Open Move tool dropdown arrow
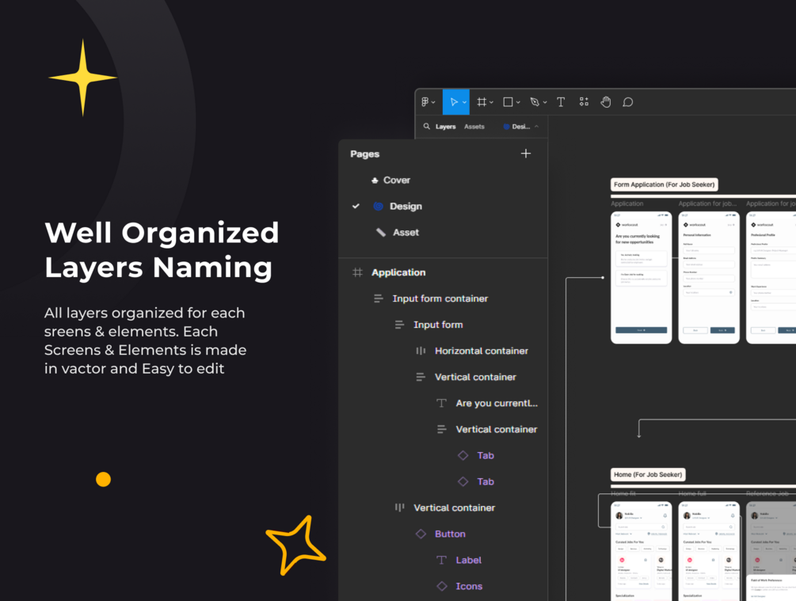Screen dimensions: 796x601 click(464, 102)
